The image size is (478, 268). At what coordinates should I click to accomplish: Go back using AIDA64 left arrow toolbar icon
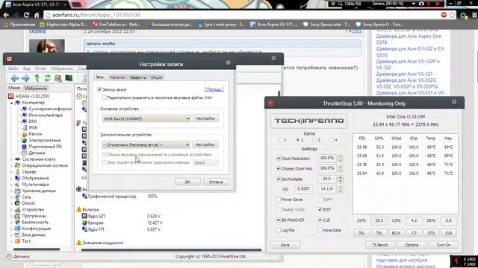15,78
